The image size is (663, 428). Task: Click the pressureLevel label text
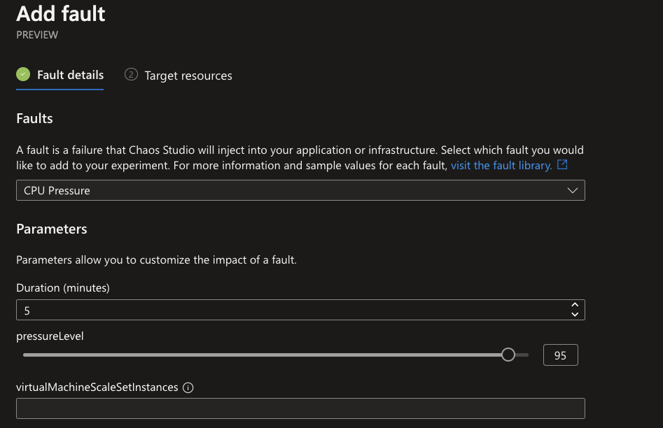(50, 336)
